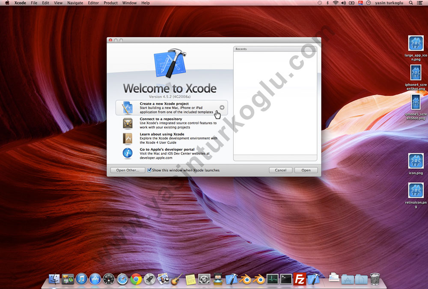This screenshot has width=428, height=289.
Task: Select Connect to a repository option
Action: [172, 123]
